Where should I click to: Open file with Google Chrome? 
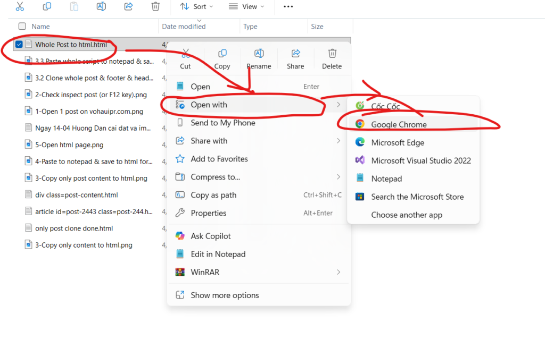pyautogui.click(x=399, y=124)
